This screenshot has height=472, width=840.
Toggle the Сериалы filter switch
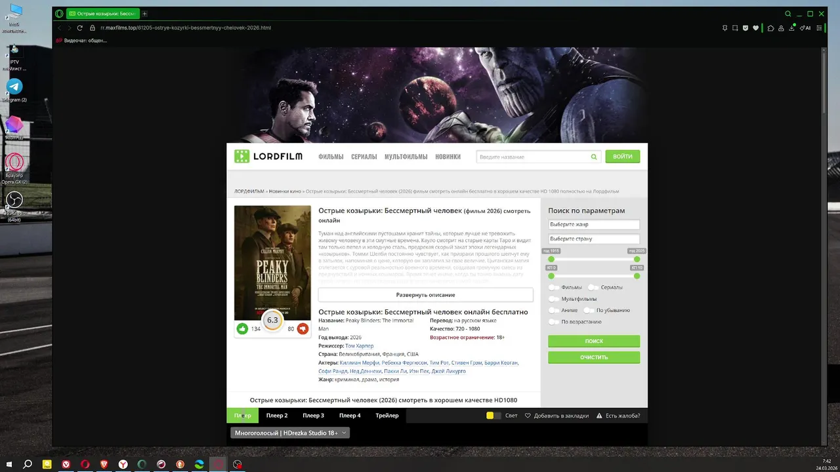(593, 287)
